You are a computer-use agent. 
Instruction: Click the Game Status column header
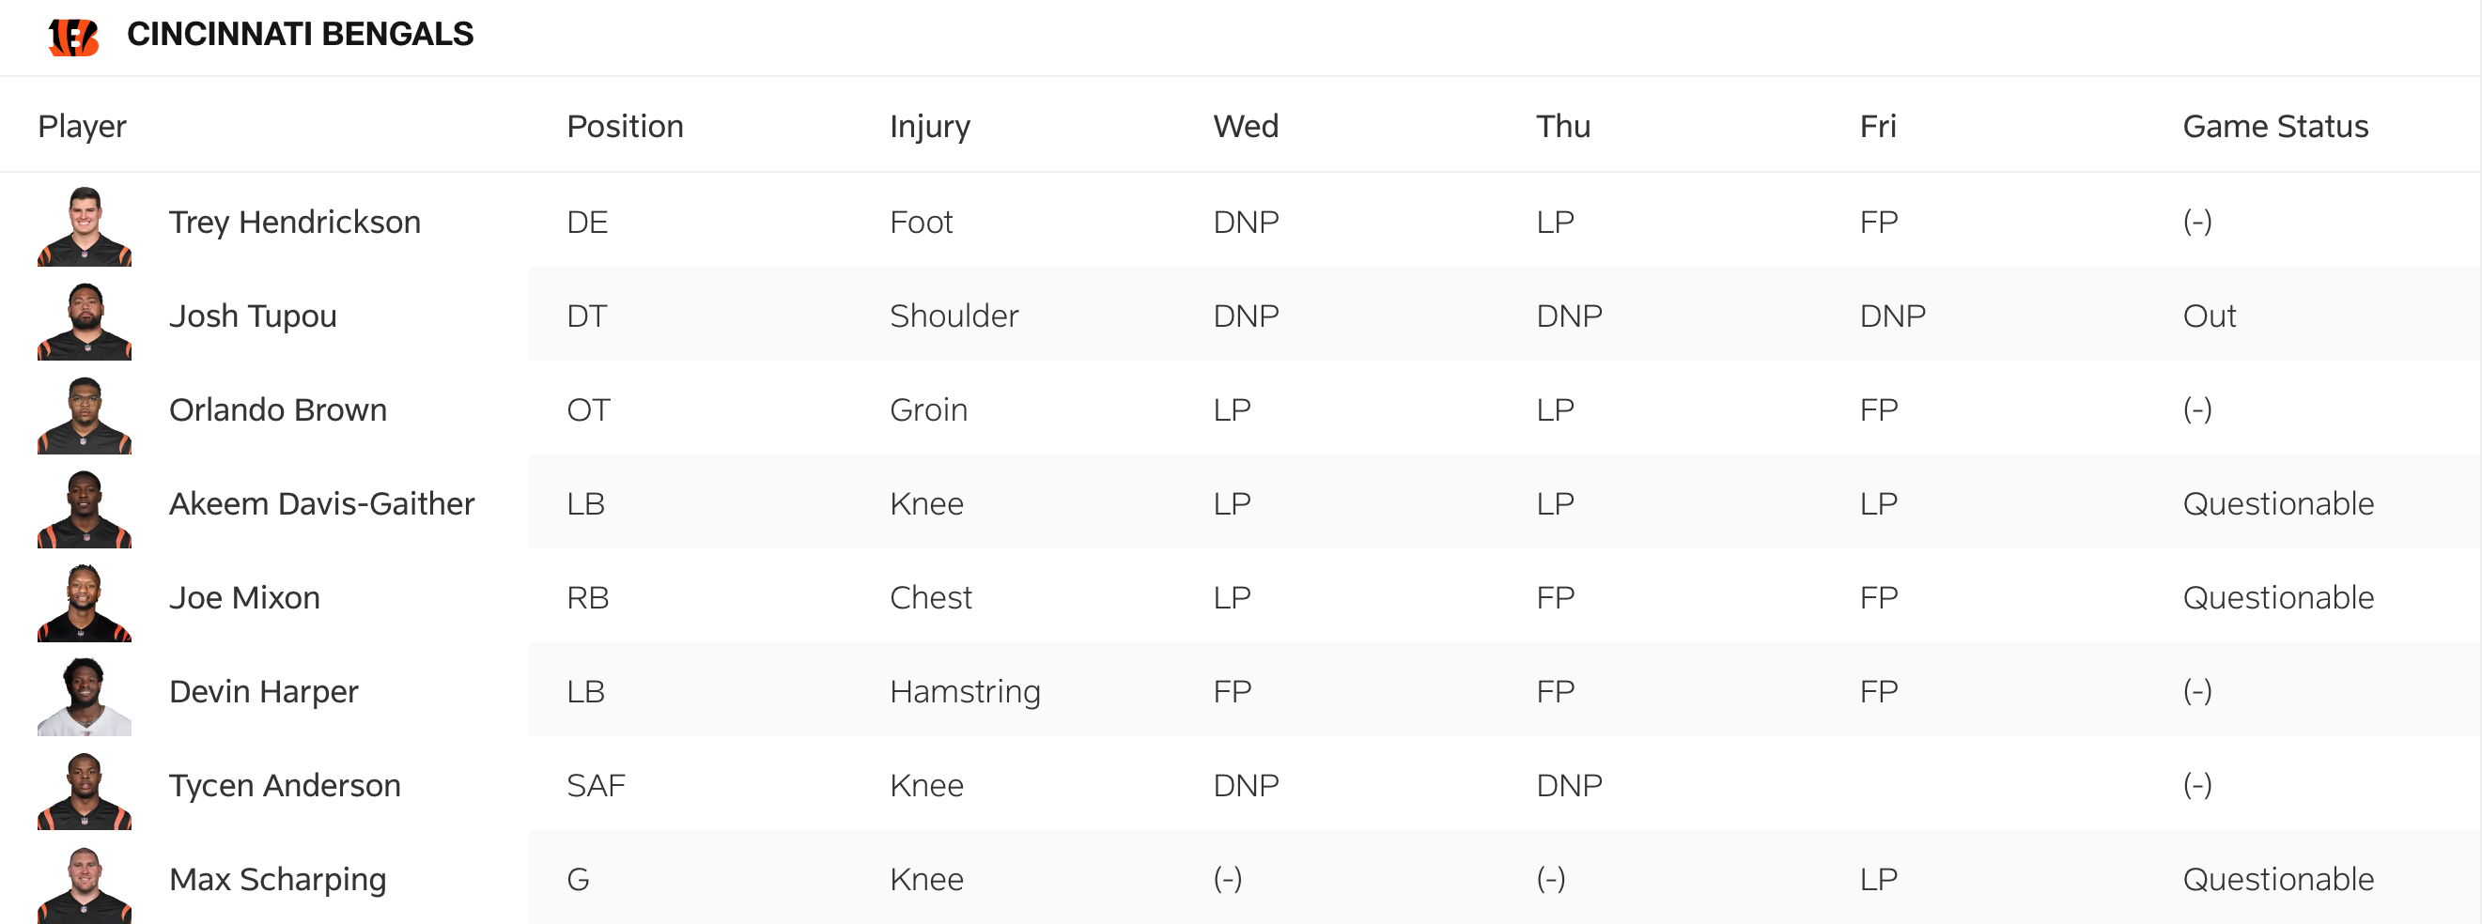(x=2274, y=126)
